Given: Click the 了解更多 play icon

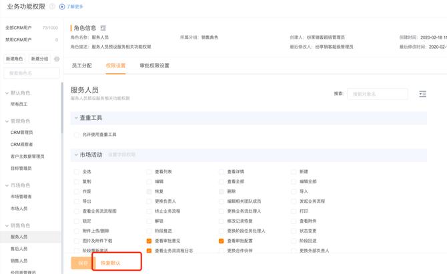Looking at the screenshot, I should [63, 7].
